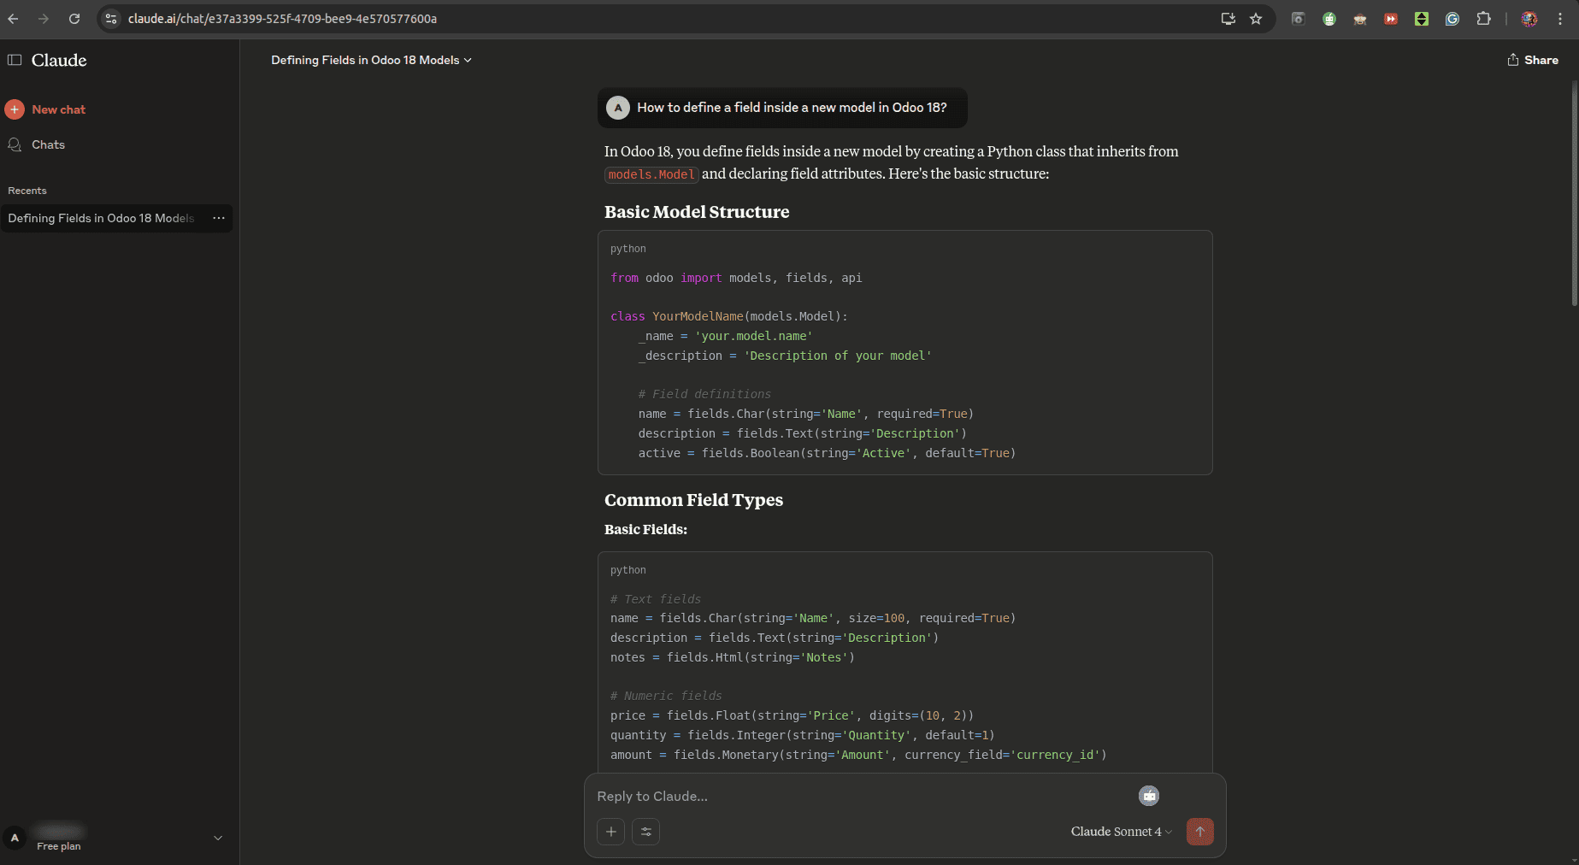Image resolution: width=1579 pixels, height=865 pixels.
Task: Click '# Field definitions' code comment
Action: [x=704, y=394]
